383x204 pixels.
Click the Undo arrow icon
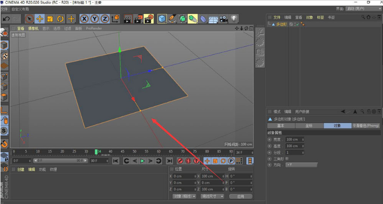(x=6, y=19)
